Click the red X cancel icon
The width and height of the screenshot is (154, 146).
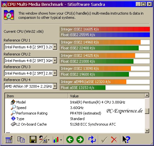(x=114, y=140)
